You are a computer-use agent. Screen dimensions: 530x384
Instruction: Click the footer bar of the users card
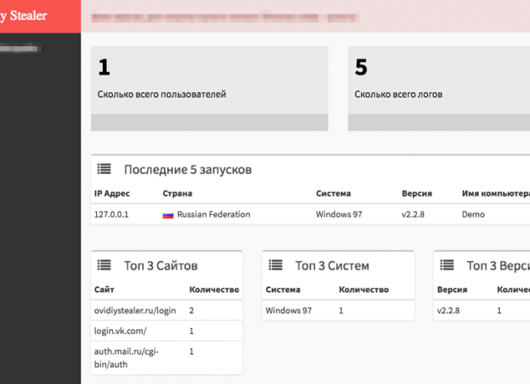coord(209,122)
